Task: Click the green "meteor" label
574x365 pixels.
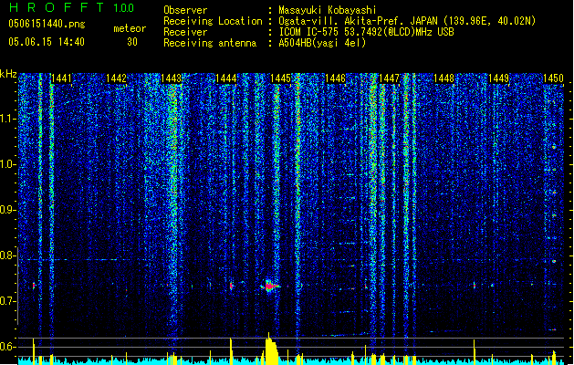Action: tap(130, 28)
